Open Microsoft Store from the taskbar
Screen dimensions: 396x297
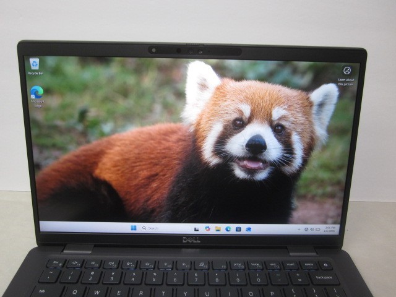point(238,229)
